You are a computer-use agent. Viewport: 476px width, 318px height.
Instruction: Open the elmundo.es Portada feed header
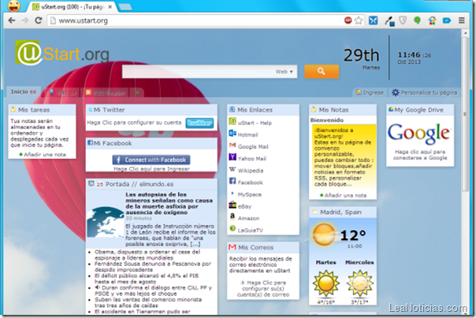click(x=151, y=184)
